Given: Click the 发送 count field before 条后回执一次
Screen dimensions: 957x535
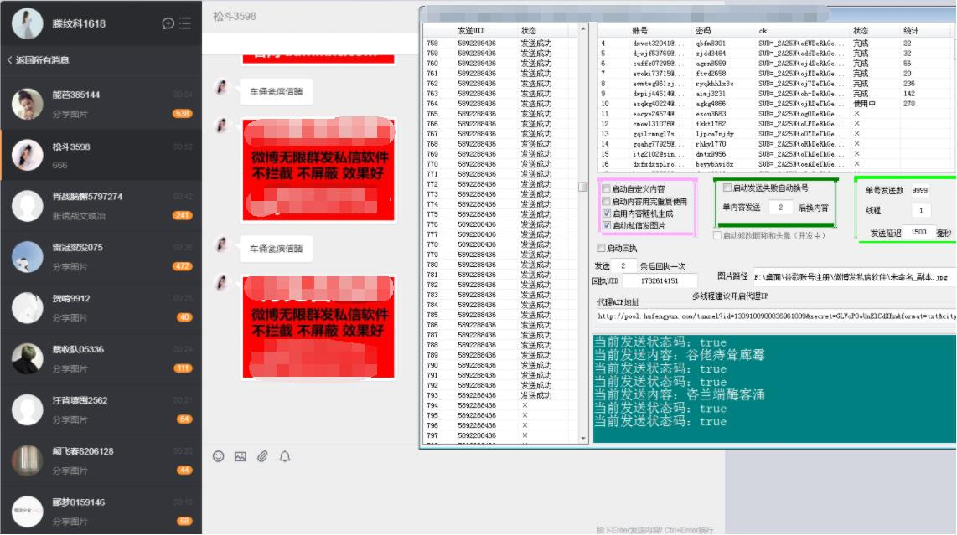Looking at the screenshot, I should point(623,266).
